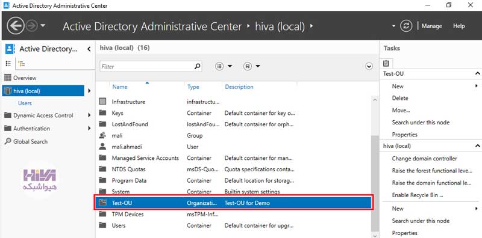Viewport: 482px width, 238px height.
Task: Click the Users container folder icon
Action: point(102,225)
